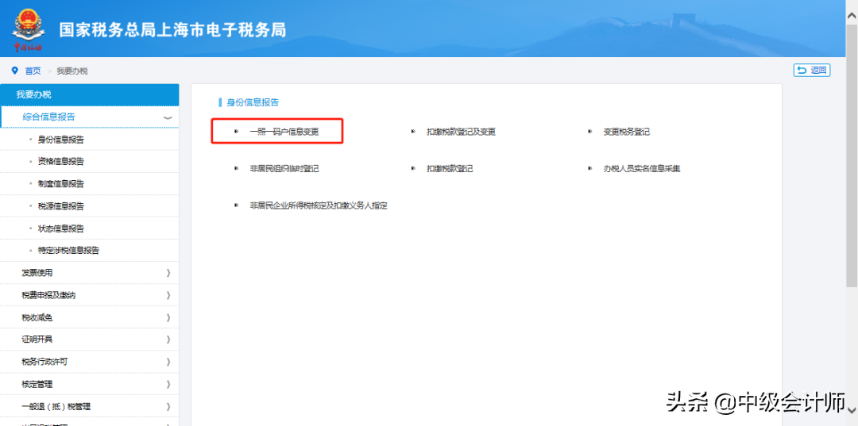Expand 税收减免 menu
This screenshot has height=426, width=858.
click(x=89, y=317)
